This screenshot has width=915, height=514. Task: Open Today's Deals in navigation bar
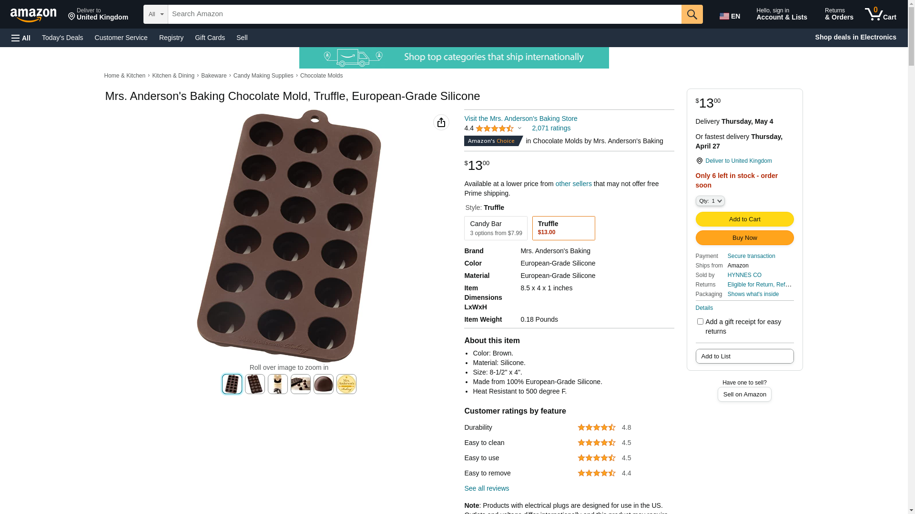(62, 38)
